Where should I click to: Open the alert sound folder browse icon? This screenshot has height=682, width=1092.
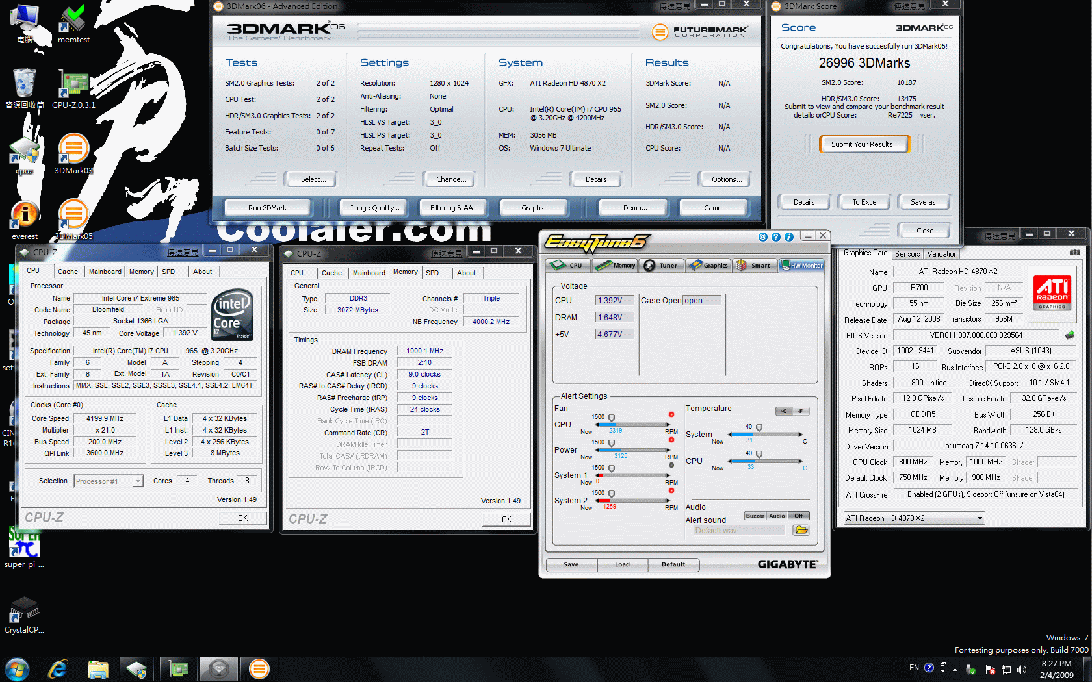pyautogui.click(x=801, y=531)
